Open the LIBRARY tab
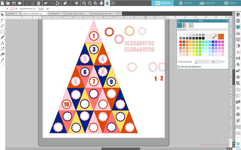The image size is (241, 150). click(208, 3)
